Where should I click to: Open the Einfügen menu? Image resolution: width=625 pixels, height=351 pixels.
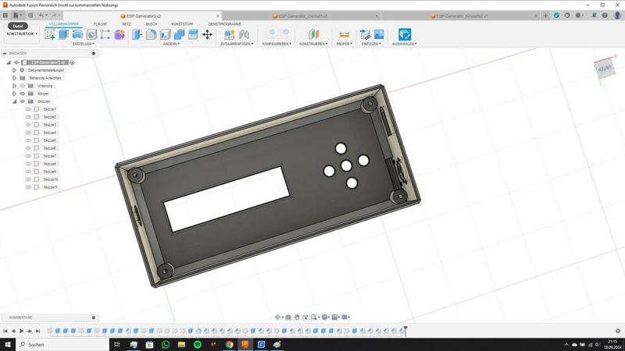click(371, 44)
